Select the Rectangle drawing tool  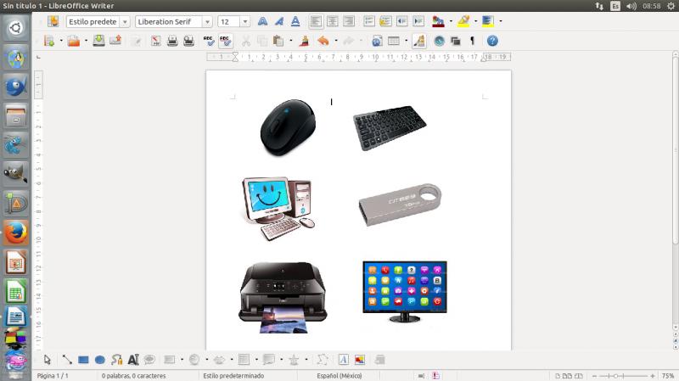(83, 360)
